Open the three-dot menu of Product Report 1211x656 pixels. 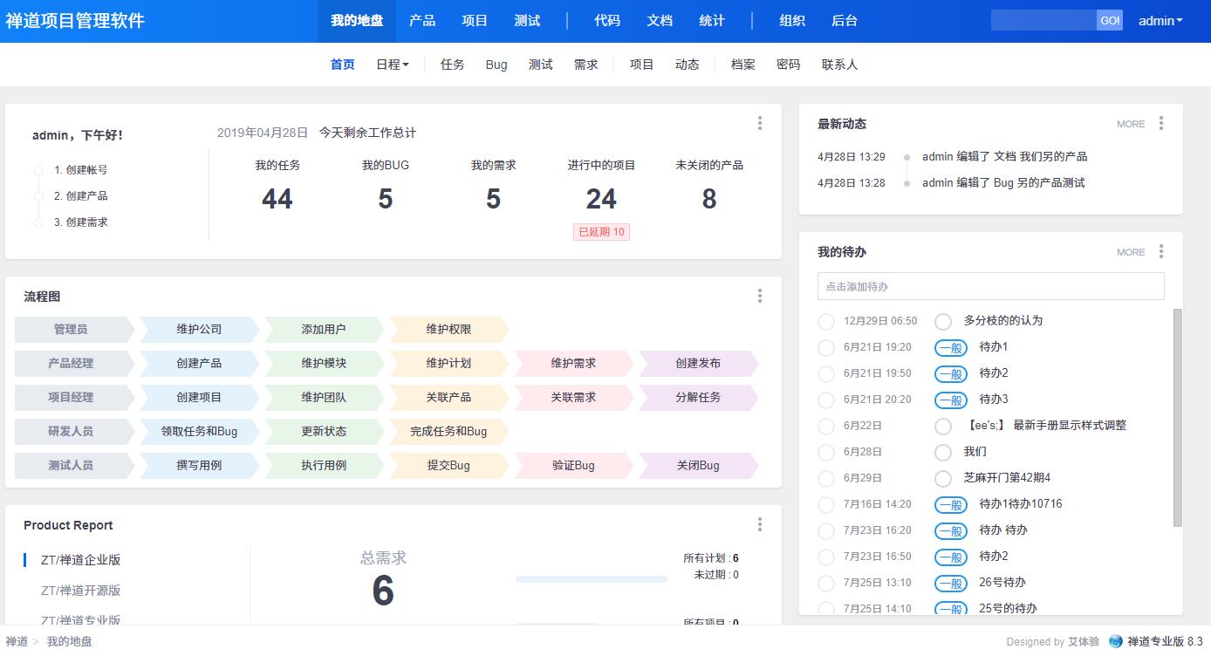coord(760,524)
